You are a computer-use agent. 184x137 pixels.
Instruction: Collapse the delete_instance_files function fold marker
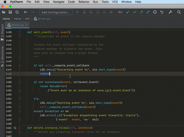[19, 128]
